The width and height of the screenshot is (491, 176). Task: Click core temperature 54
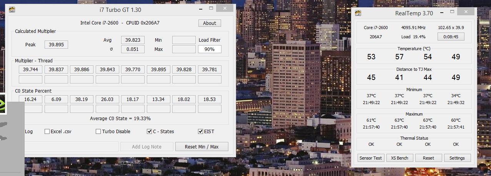point(428,57)
